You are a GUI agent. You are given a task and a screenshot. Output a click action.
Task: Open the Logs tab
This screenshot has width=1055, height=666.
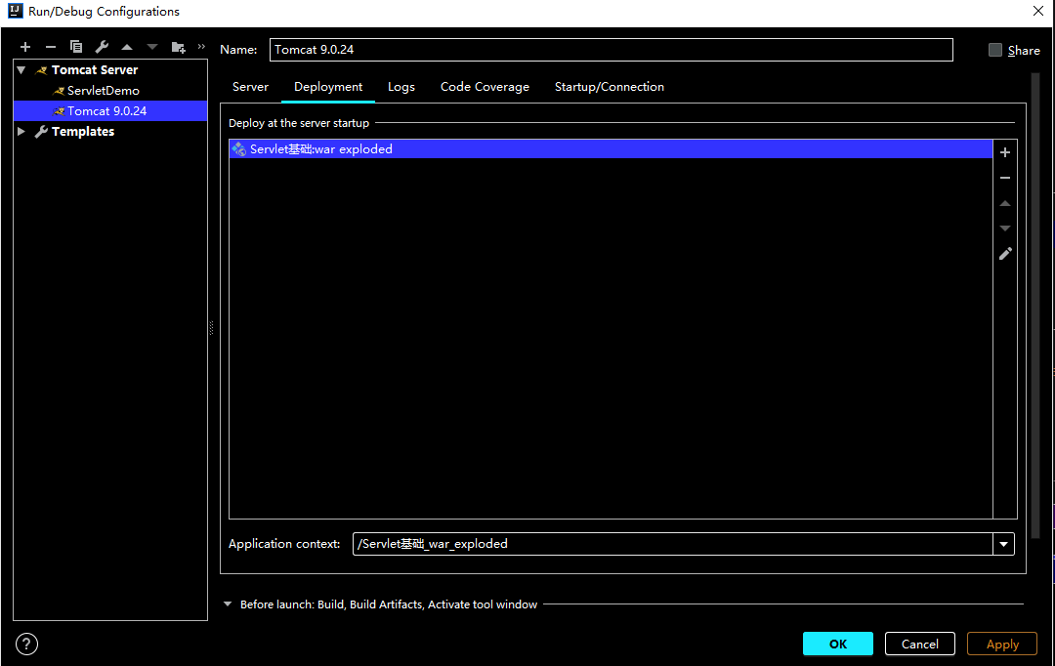pos(401,87)
